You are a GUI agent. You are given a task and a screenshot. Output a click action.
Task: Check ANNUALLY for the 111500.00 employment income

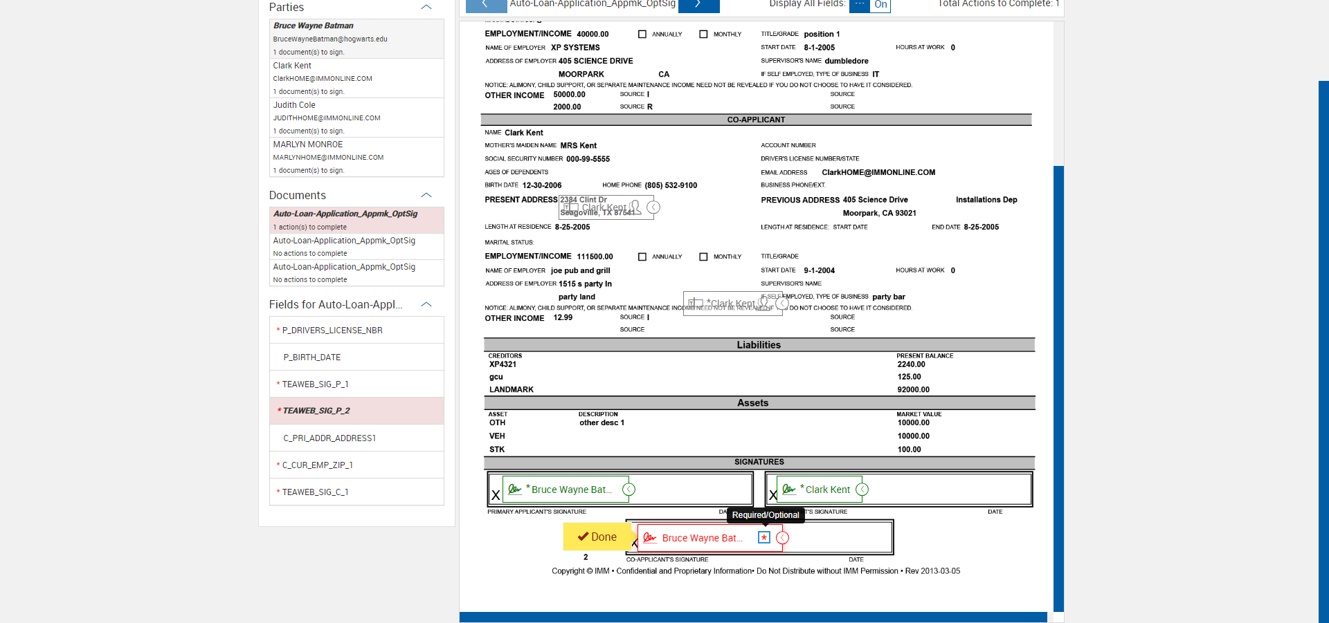point(642,257)
